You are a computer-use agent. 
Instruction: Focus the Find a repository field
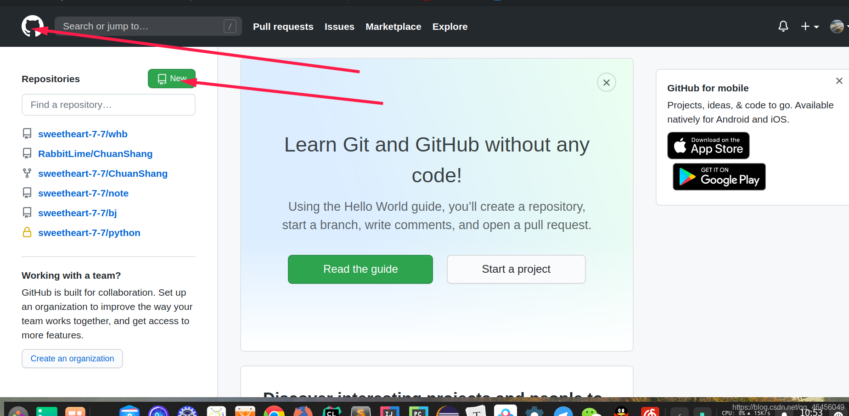108,105
